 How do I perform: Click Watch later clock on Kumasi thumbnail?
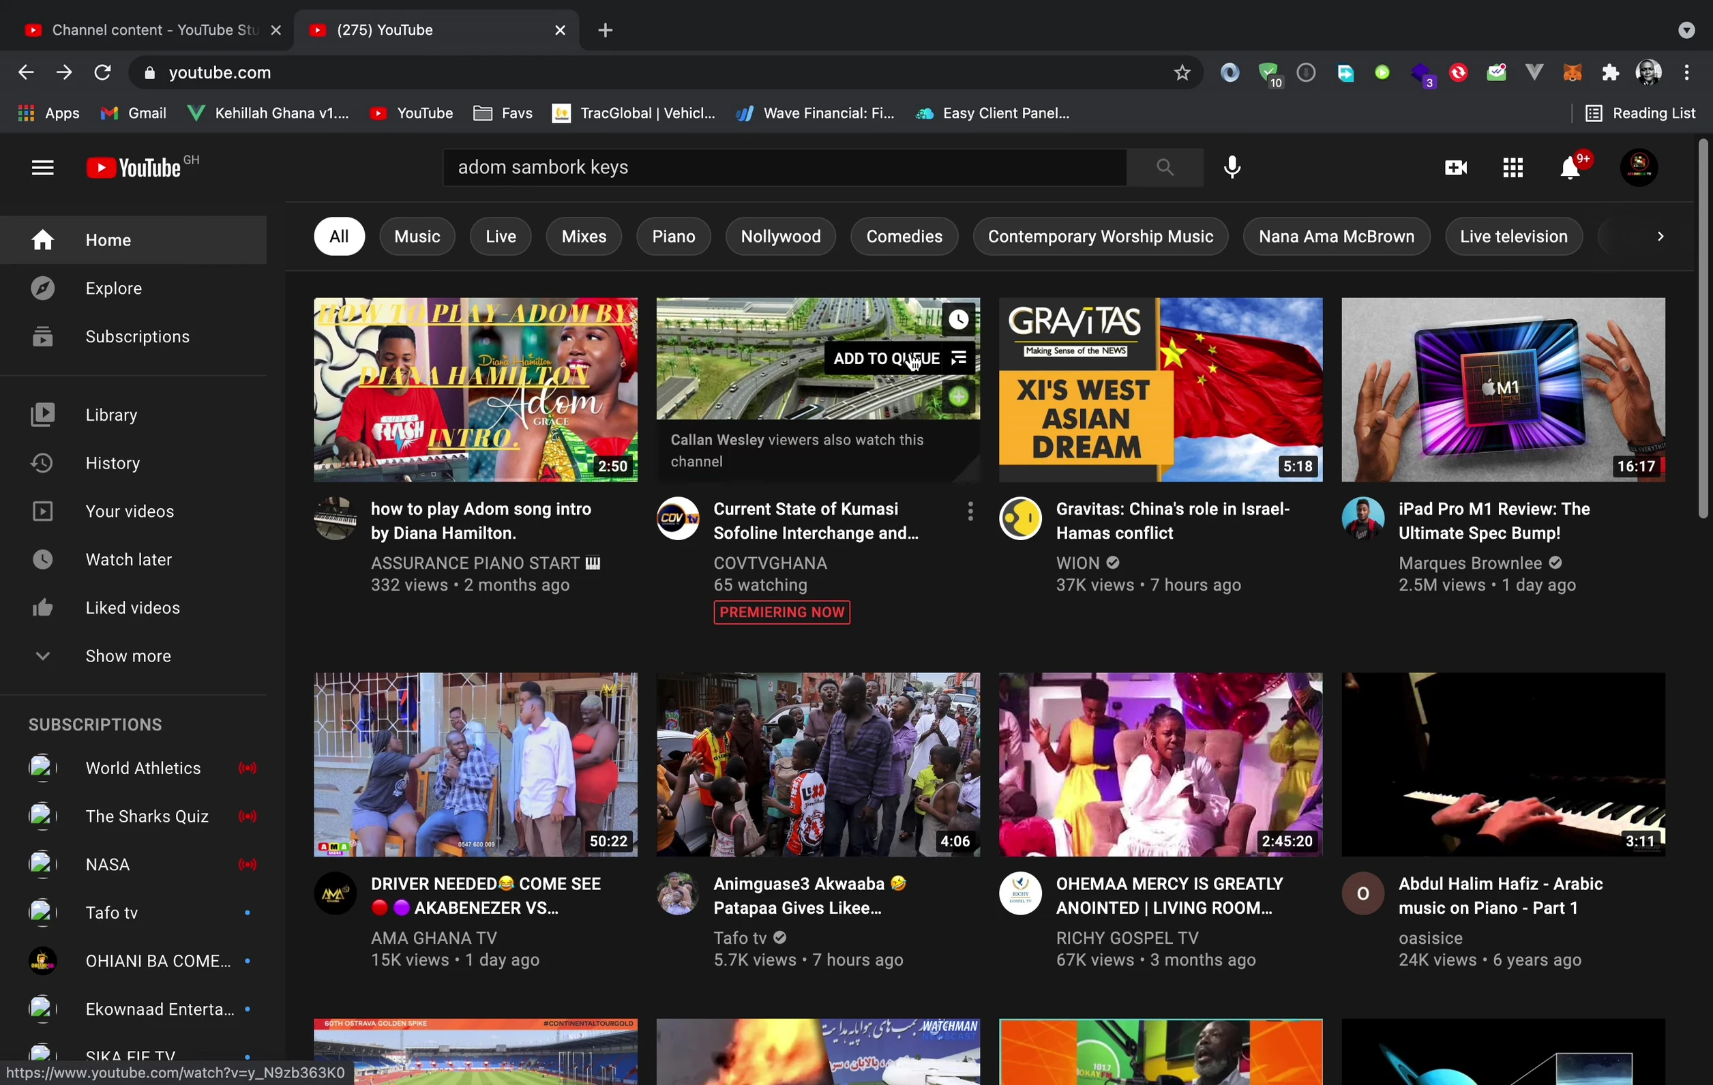[x=958, y=320]
